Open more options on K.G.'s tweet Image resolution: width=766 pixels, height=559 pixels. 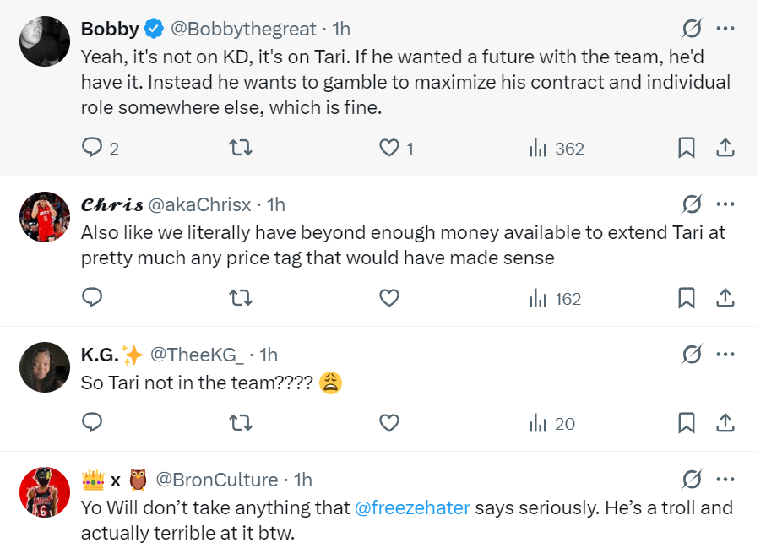point(725,355)
